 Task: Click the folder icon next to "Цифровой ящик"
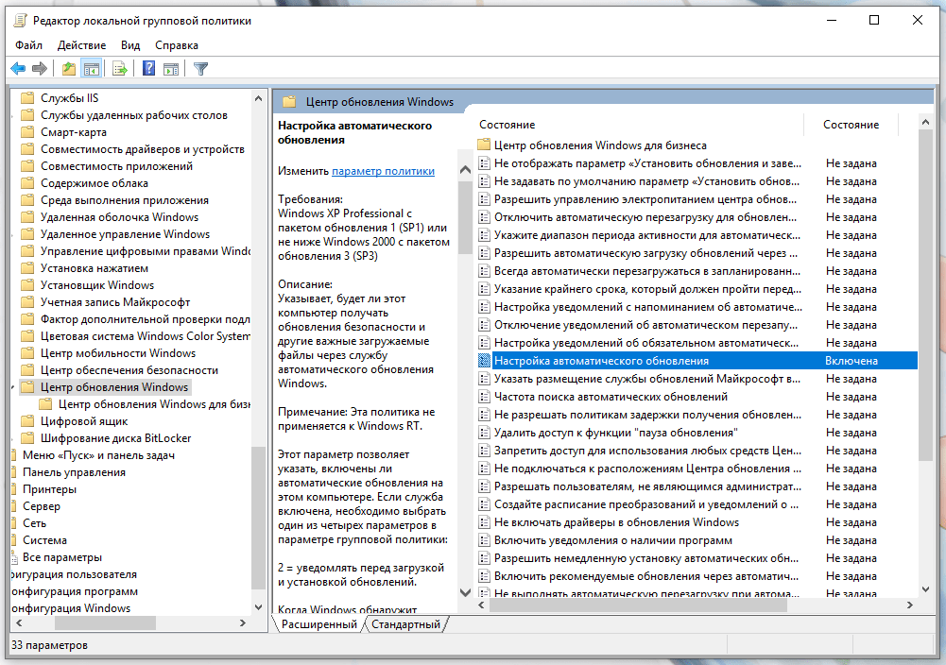pos(27,421)
